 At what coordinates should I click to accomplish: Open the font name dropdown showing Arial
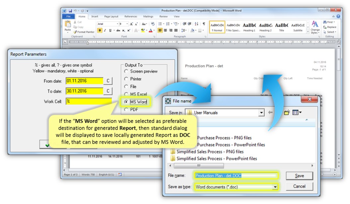(x=118, y=24)
